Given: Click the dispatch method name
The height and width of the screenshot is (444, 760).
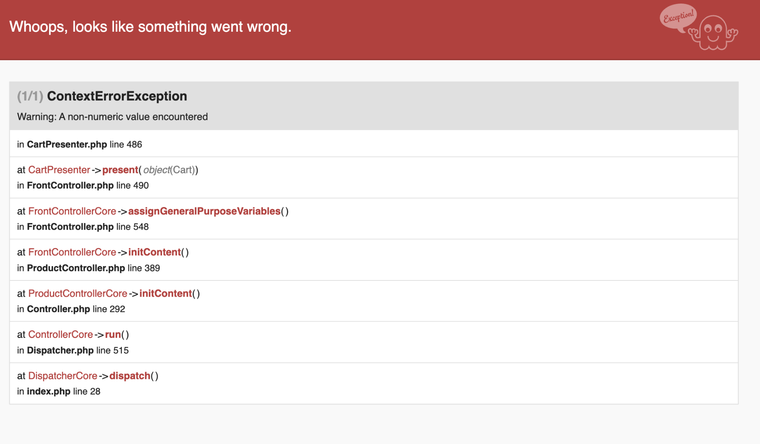Looking at the screenshot, I should (x=129, y=376).
